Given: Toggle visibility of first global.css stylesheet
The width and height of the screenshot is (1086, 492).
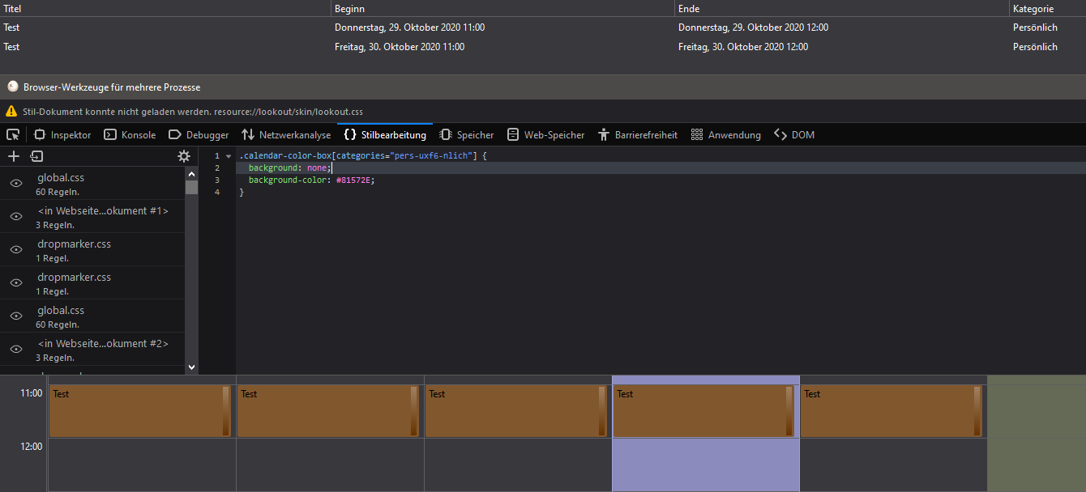Looking at the screenshot, I should tap(15, 184).
